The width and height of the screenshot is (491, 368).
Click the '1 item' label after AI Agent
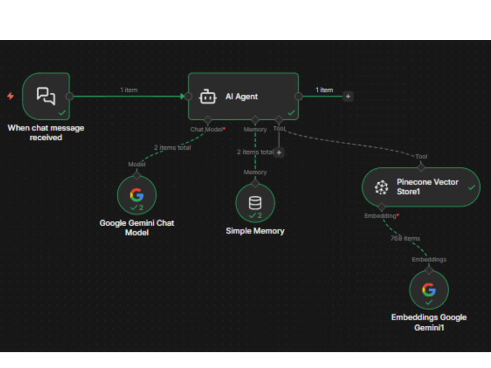[324, 90]
